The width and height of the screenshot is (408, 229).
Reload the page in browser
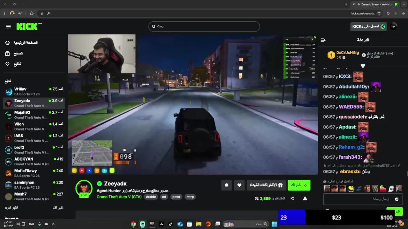(388, 13)
